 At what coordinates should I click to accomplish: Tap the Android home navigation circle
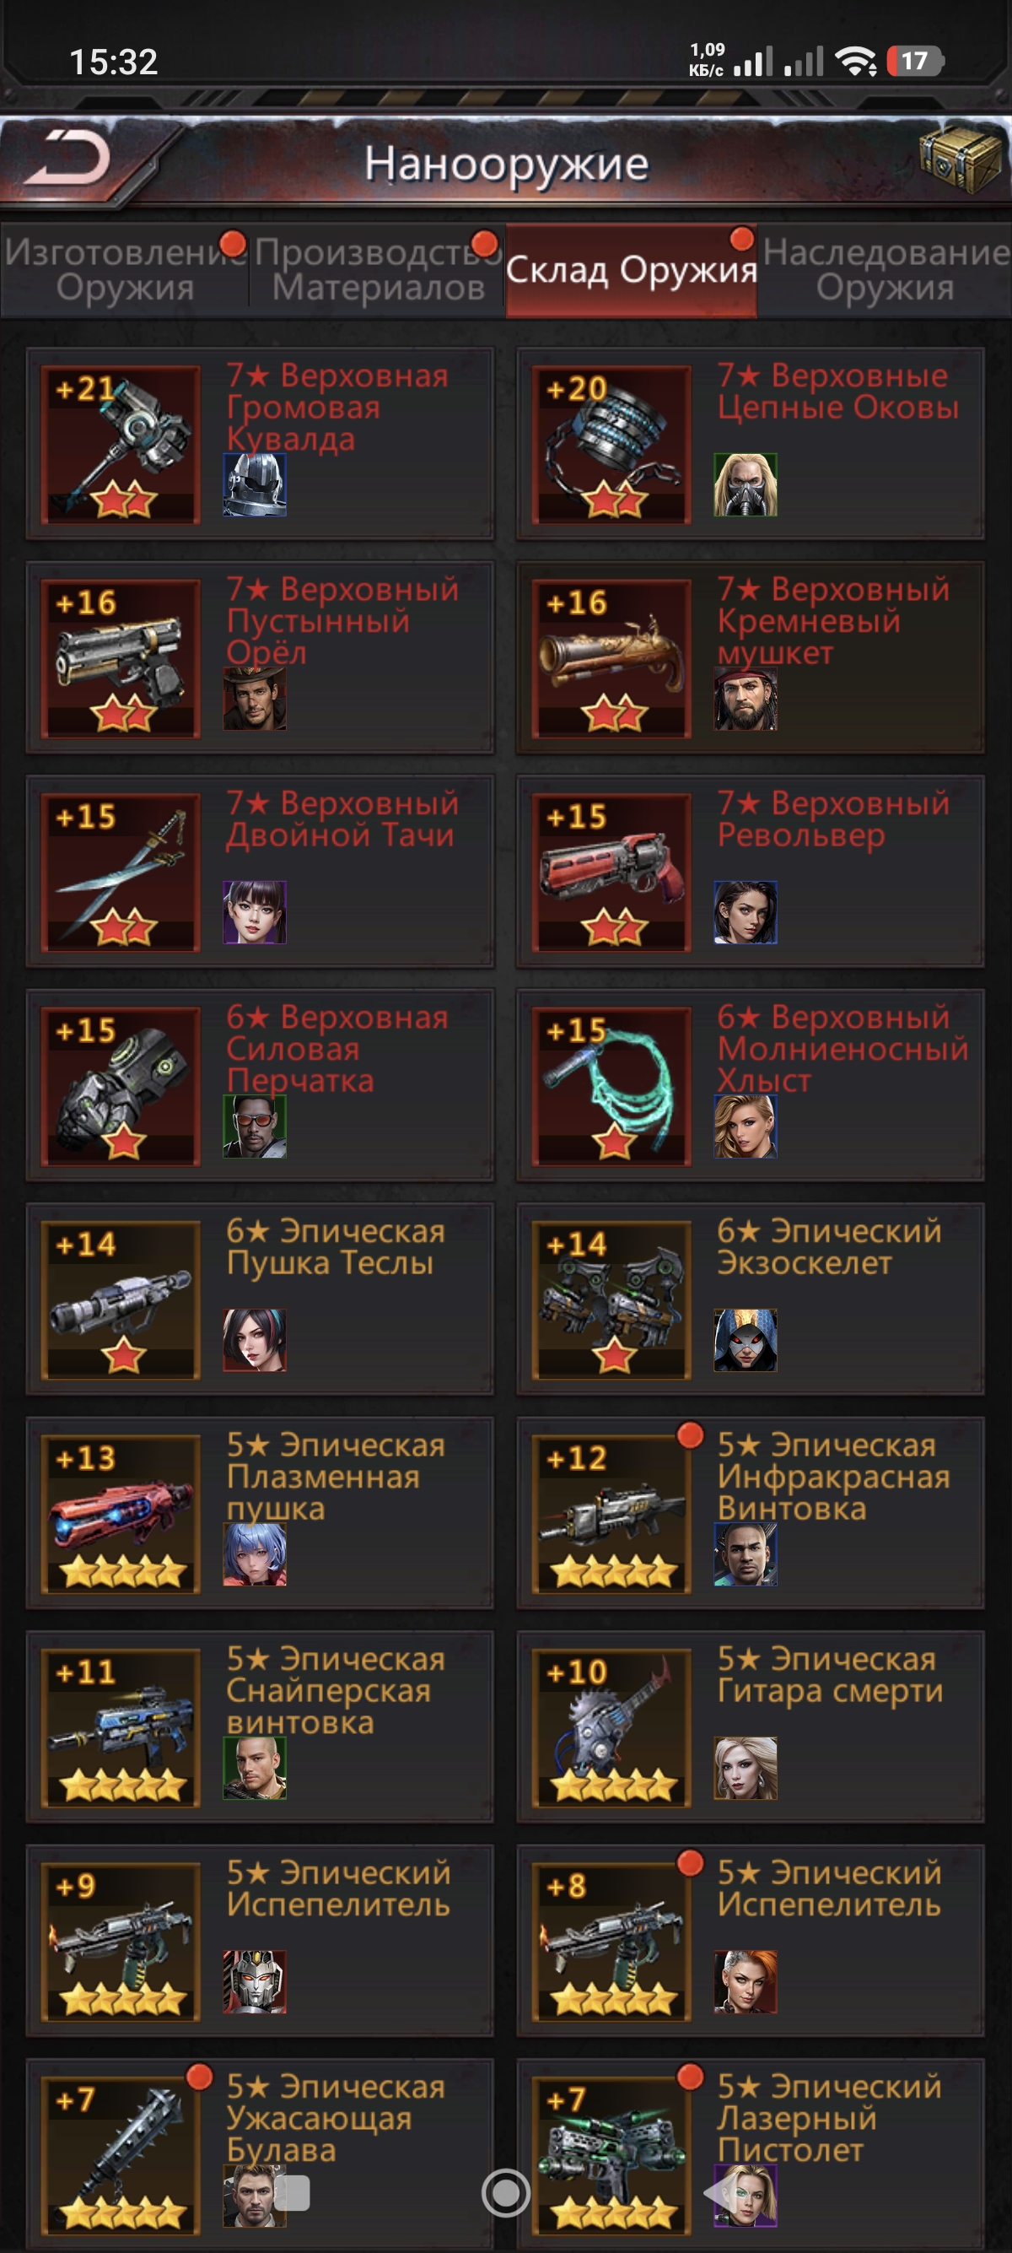(x=506, y=2192)
